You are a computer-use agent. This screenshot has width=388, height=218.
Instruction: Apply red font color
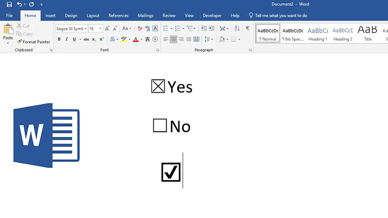[x=136, y=39]
